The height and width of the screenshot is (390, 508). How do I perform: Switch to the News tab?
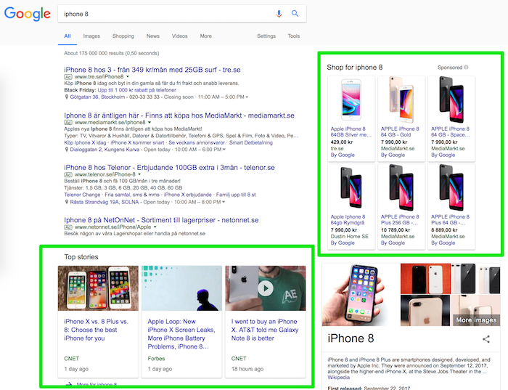pos(153,36)
